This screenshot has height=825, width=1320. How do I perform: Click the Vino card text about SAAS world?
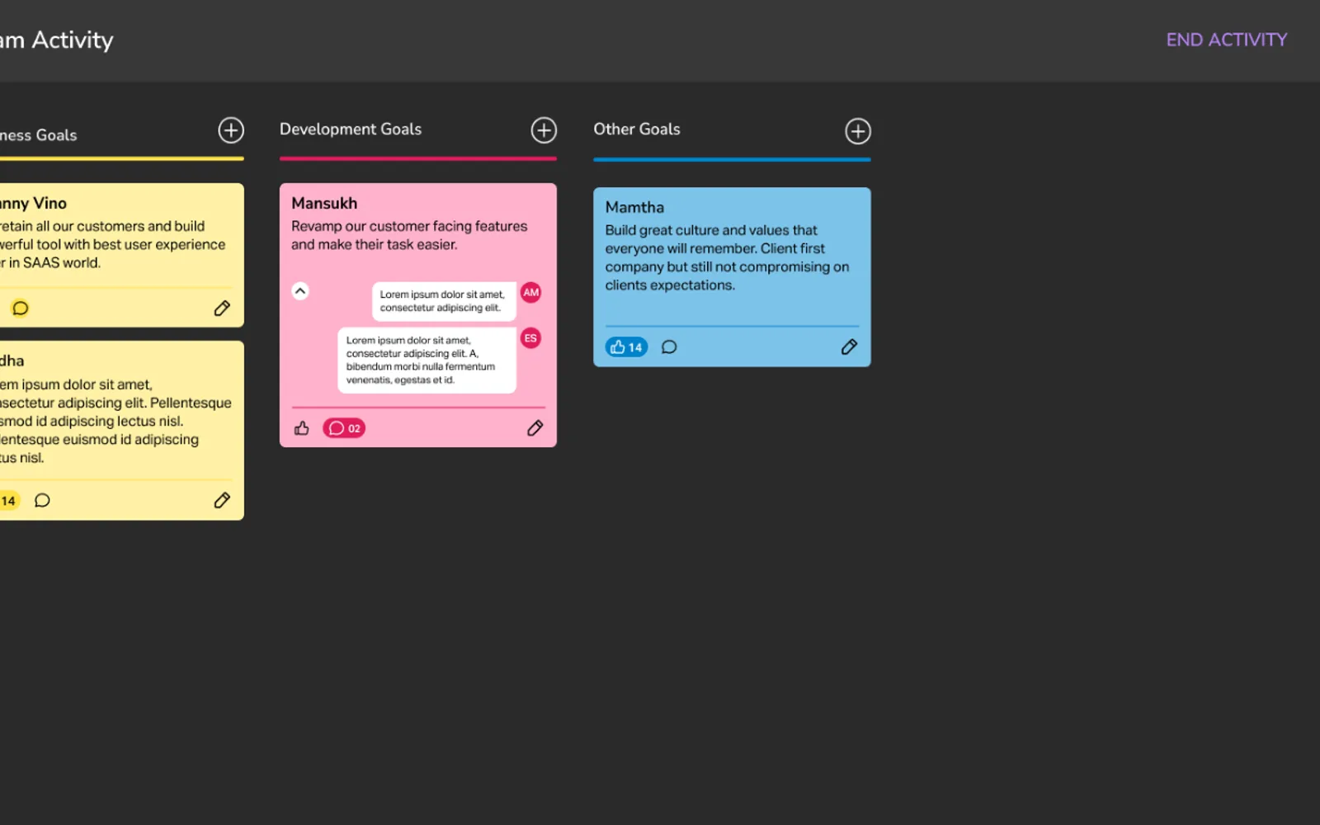(x=112, y=244)
